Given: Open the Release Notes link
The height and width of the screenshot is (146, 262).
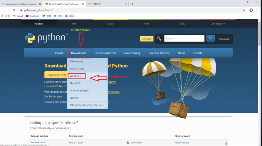Looking at the screenshot, I should (x=182, y=142).
